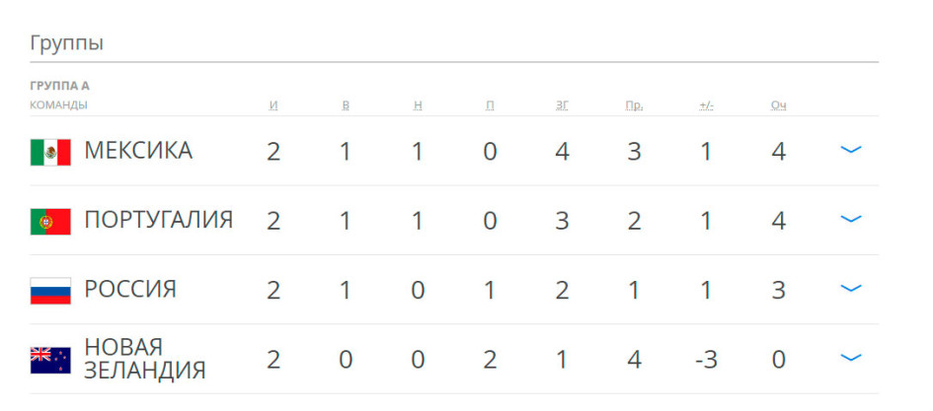The image size is (933, 411).
Task: Open the РОССИЯ team link
Action: point(130,289)
